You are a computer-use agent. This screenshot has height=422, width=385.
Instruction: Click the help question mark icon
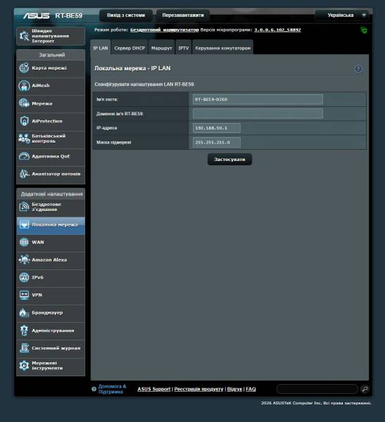coord(358,69)
